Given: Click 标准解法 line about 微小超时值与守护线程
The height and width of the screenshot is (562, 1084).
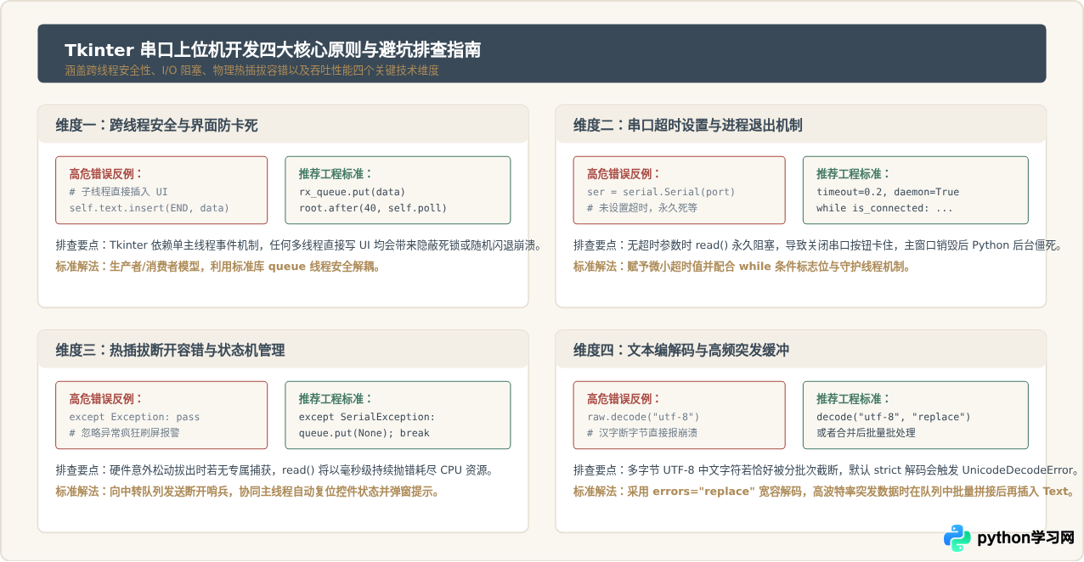Looking at the screenshot, I should click(x=742, y=267).
